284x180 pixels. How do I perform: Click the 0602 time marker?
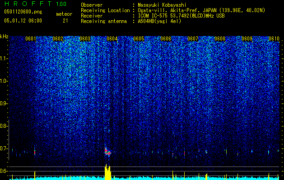pos(58,39)
